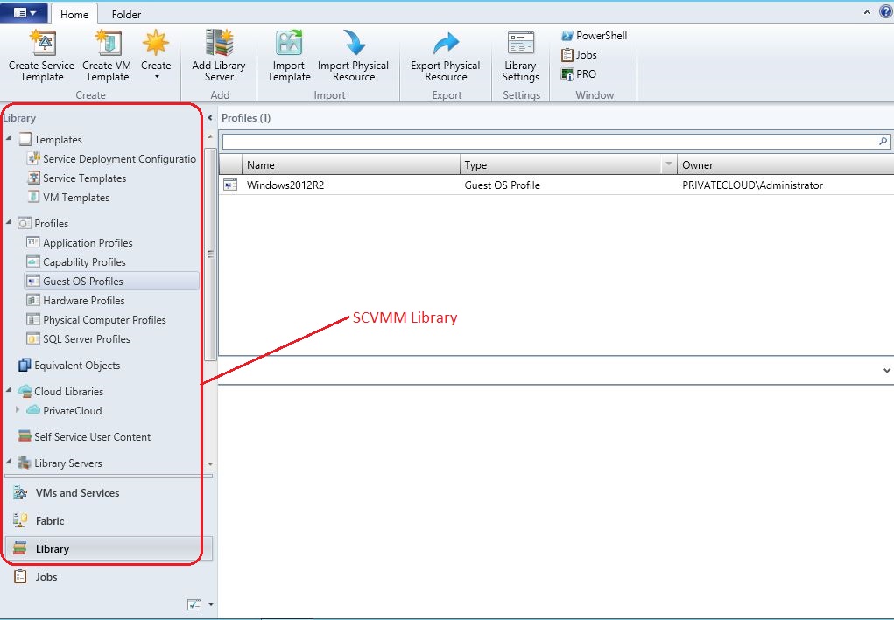Collapse the Library Servers node
The height and width of the screenshot is (620, 894).
[9, 462]
